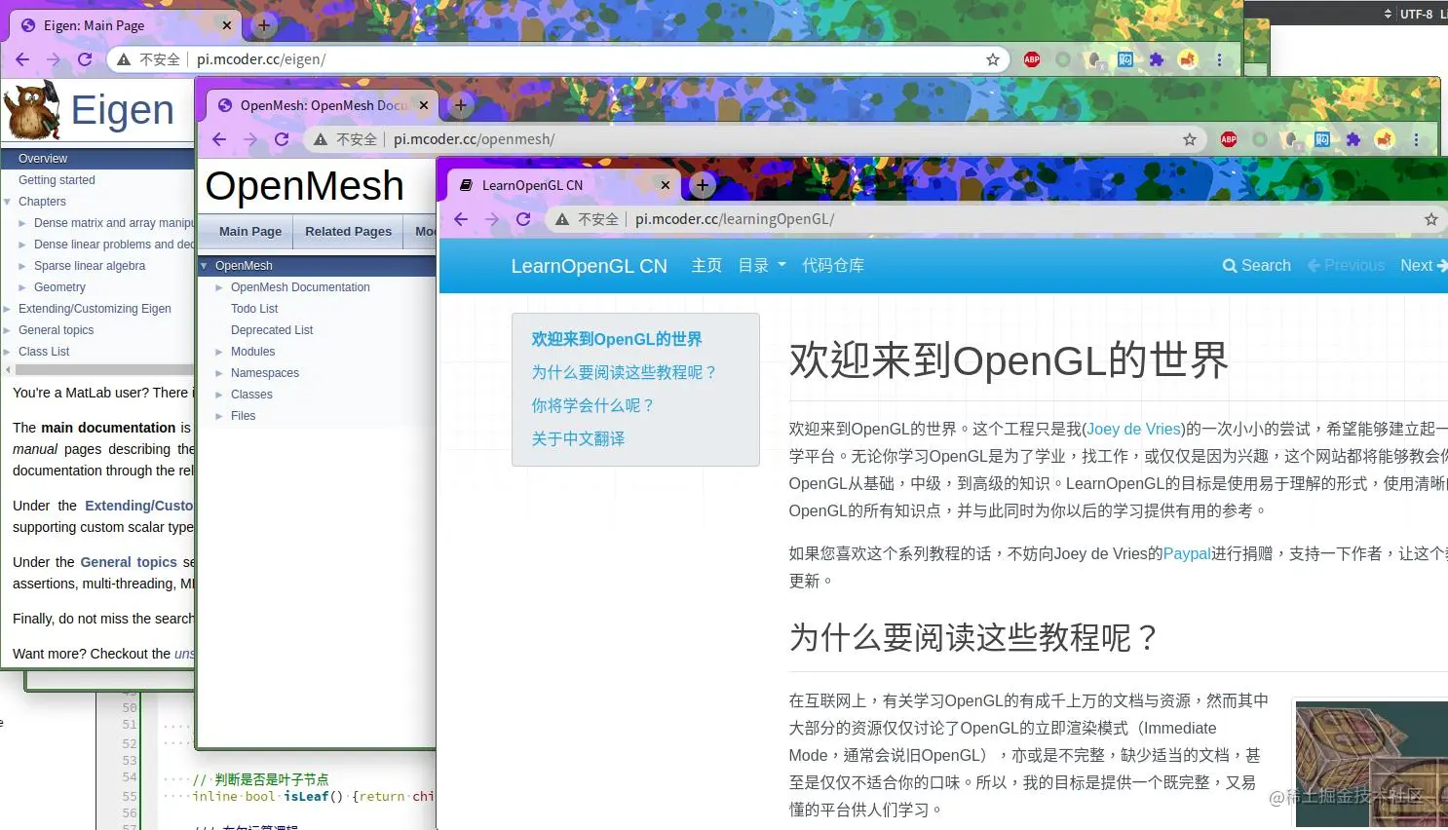Bookmark the OpenMesh page with the star icon

pos(1190,139)
